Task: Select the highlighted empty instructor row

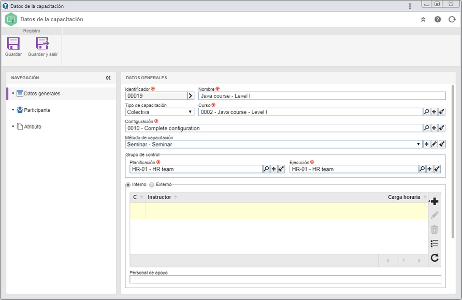Action: pyautogui.click(x=279, y=211)
